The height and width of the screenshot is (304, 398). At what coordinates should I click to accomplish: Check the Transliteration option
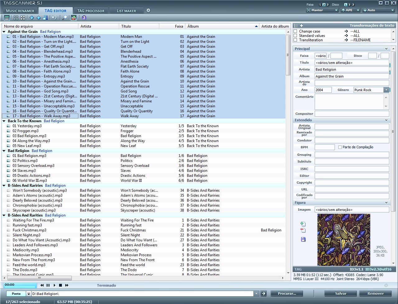(x=295, y=40)
